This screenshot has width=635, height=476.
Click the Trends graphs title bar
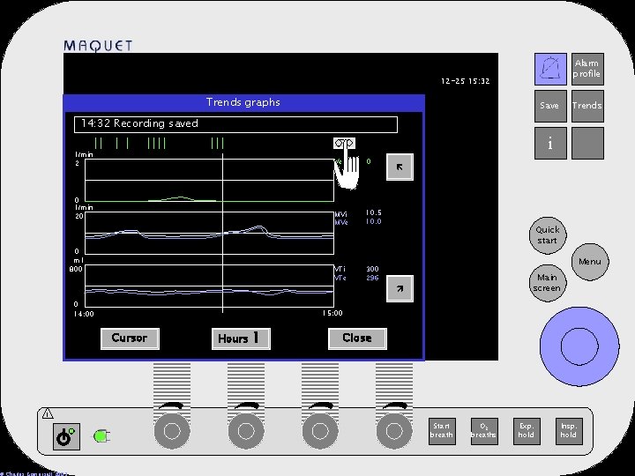243,103
